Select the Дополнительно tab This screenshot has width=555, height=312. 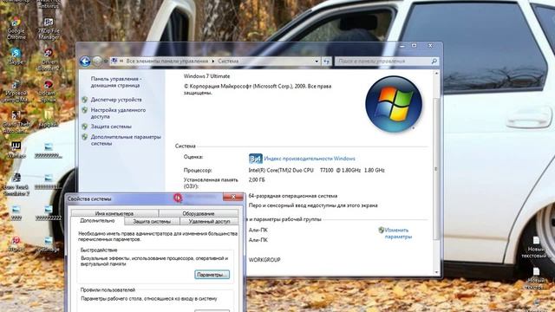[x=97, y=221]
